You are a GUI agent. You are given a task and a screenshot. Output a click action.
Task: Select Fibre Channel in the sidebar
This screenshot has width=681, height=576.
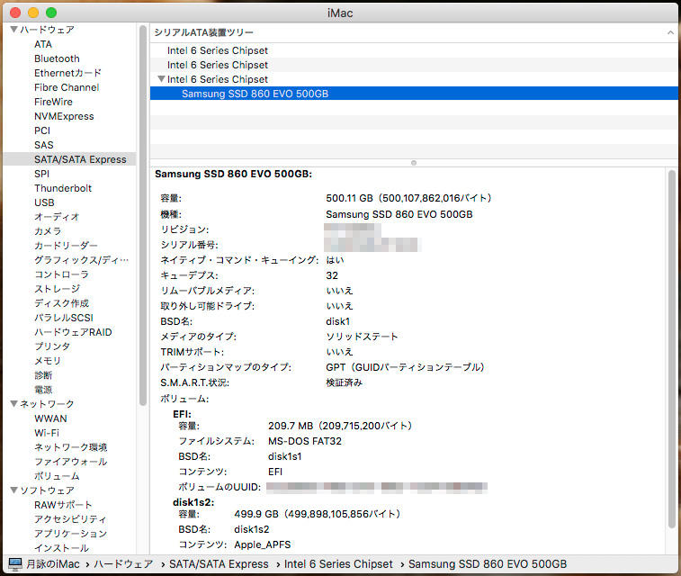point(67,87)
